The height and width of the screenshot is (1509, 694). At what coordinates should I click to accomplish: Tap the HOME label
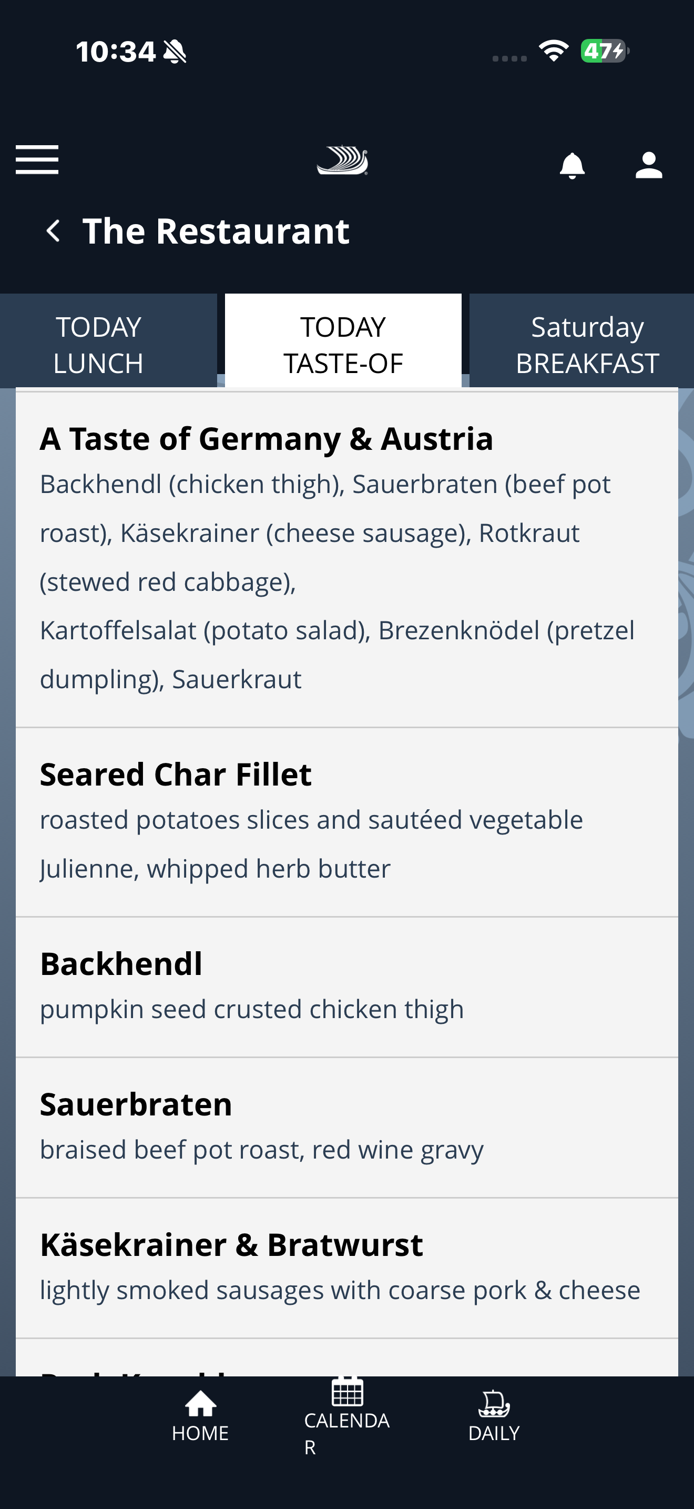click(x=200, y=1433)
